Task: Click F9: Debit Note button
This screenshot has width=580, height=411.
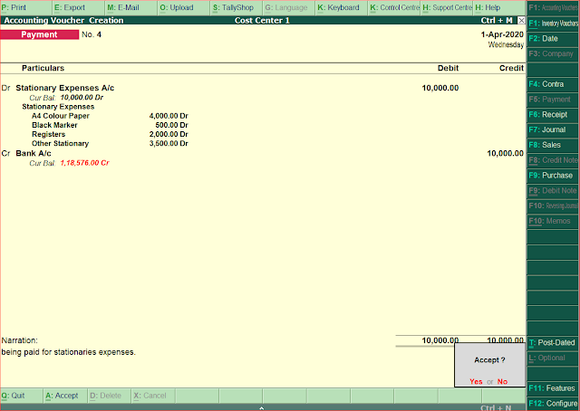Action: (553, 190)
